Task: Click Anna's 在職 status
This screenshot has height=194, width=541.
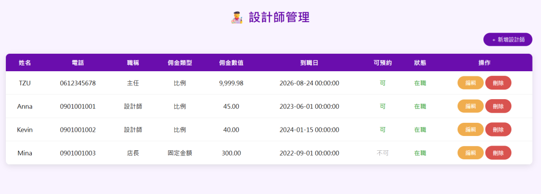Action: tap(420, 106)
